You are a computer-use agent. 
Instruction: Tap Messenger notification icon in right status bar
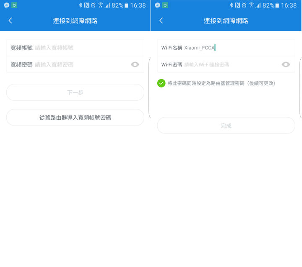pyautogui.click(x=157, y=5)
